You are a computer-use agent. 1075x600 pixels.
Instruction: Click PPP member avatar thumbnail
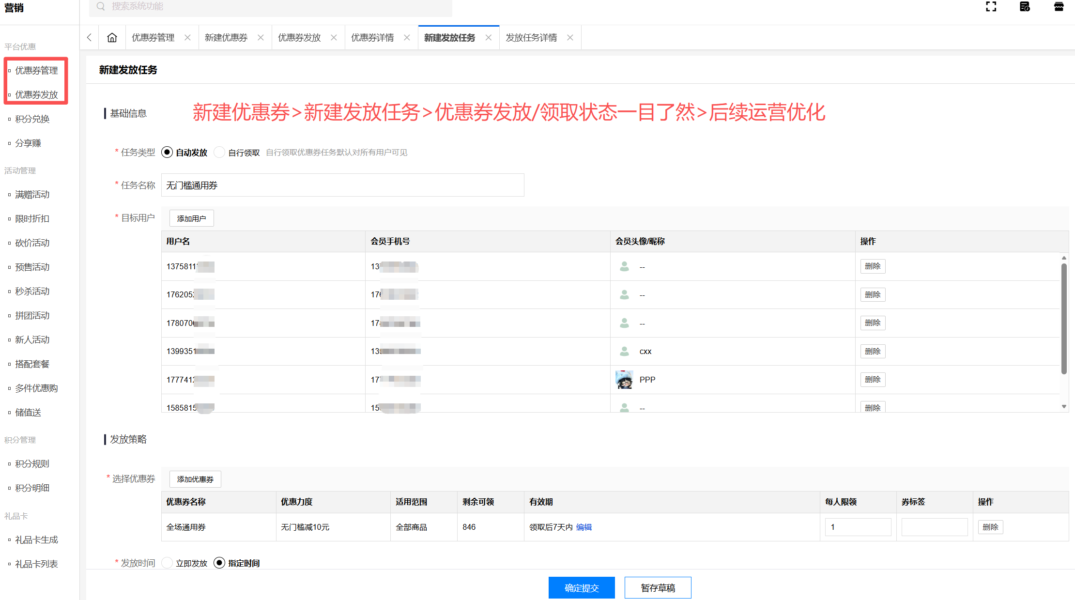click(624, 380)
